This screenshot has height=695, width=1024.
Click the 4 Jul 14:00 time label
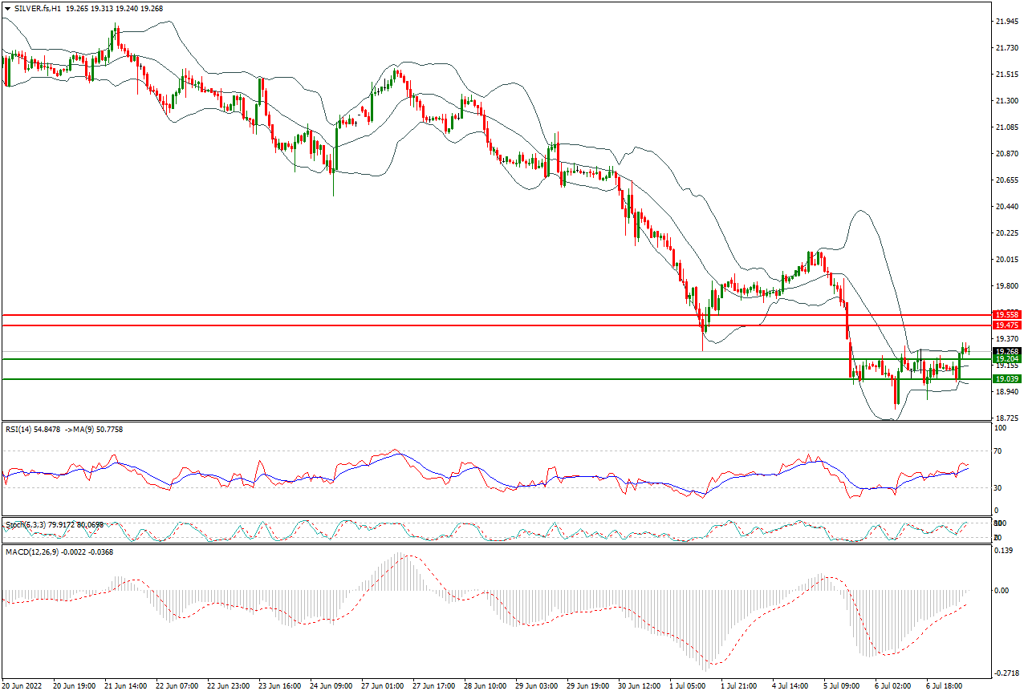[792, 687]
